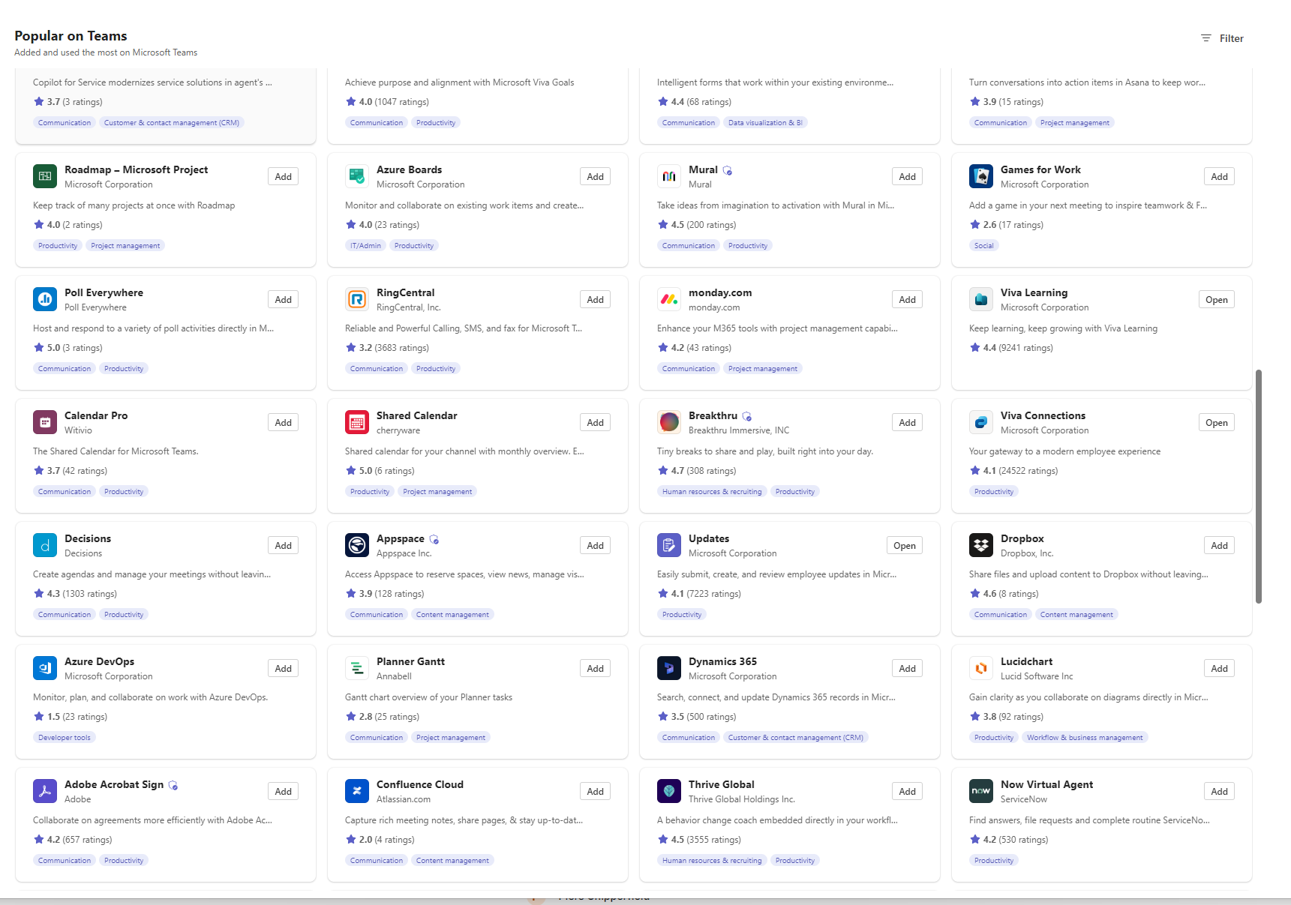
Task: Add the Dropbox app
Action: pos(1219,546)
